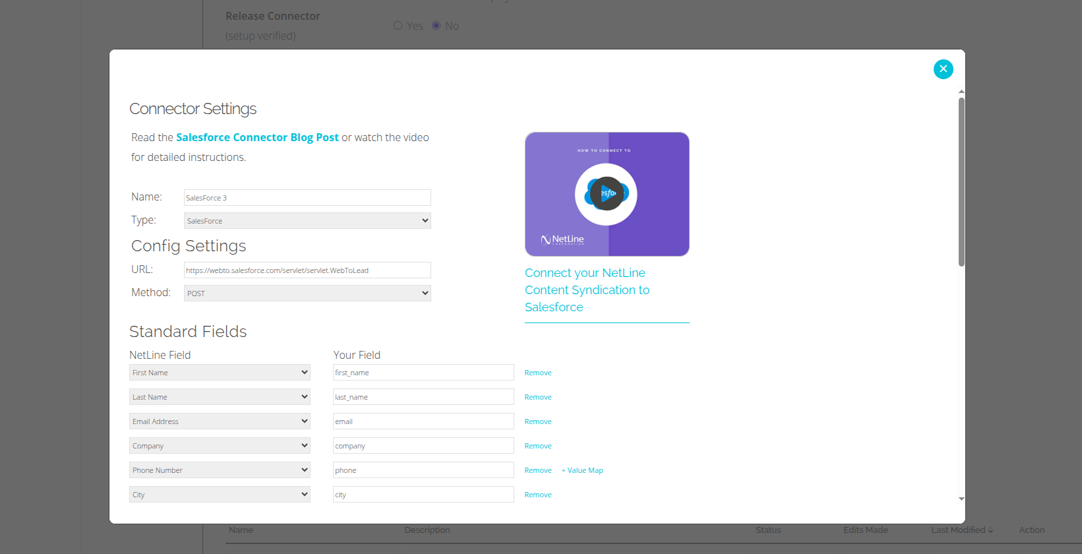Select No for Release Connector
Screen dimensions: 1082x554
(x=436, y=26)
